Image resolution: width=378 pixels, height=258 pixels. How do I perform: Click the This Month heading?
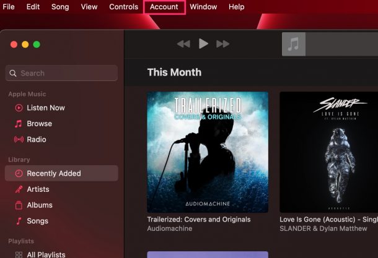tap(174, 72)
